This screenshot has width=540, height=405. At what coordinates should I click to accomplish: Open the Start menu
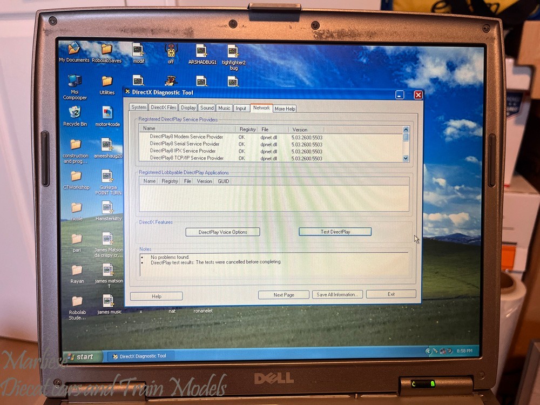pos(82,357)
